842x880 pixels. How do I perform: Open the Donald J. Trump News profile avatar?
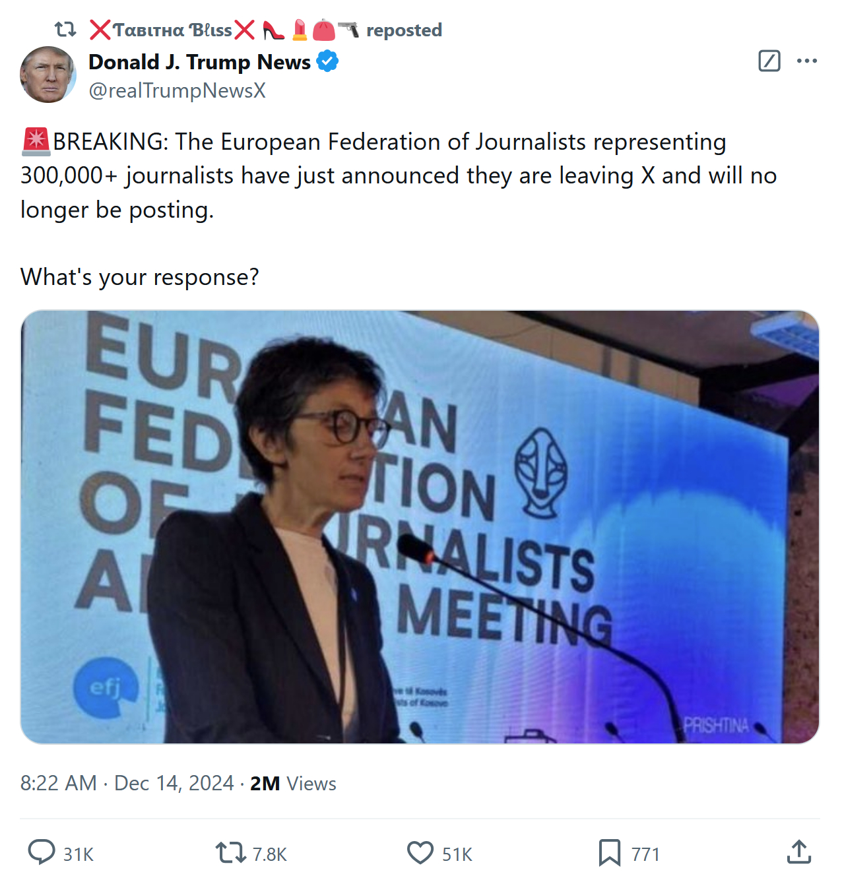[48, 75]
